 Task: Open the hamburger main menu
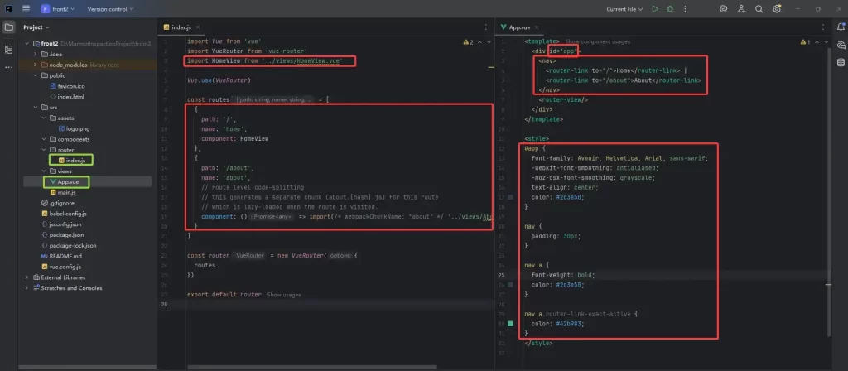pyautogui.click(x=26, y=9)
